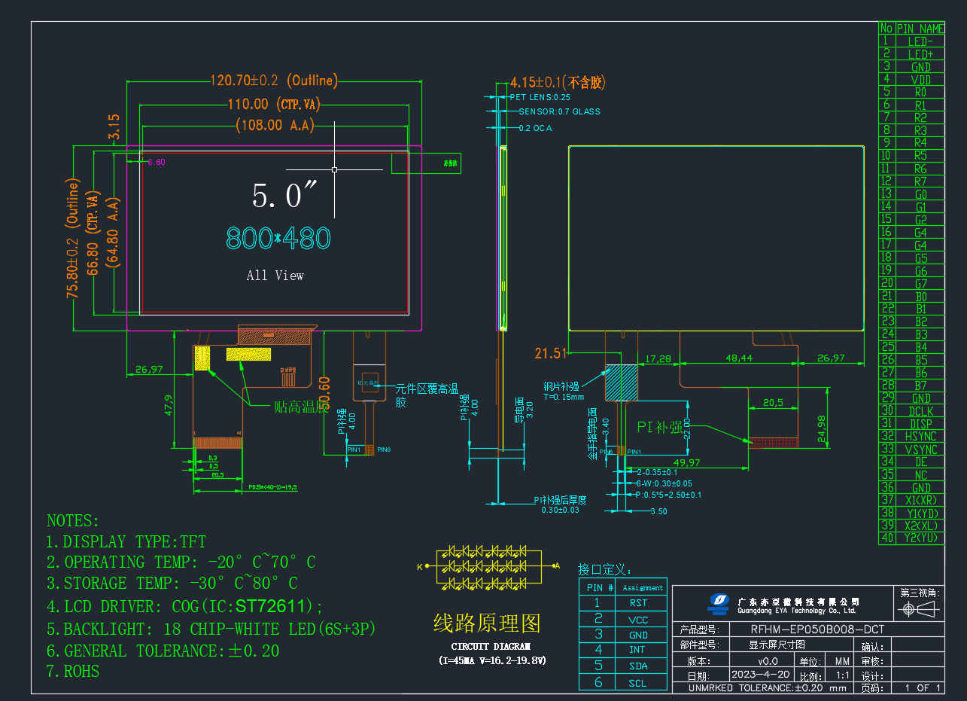Select the 120.70±0.2 (Outline) dimension

tap(274, 80)
